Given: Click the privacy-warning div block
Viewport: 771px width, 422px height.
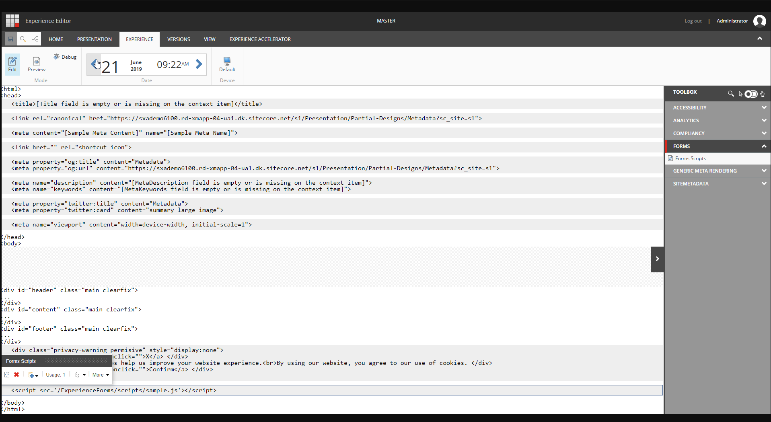Looking at the screenshot, I should [x=332, y=363].
